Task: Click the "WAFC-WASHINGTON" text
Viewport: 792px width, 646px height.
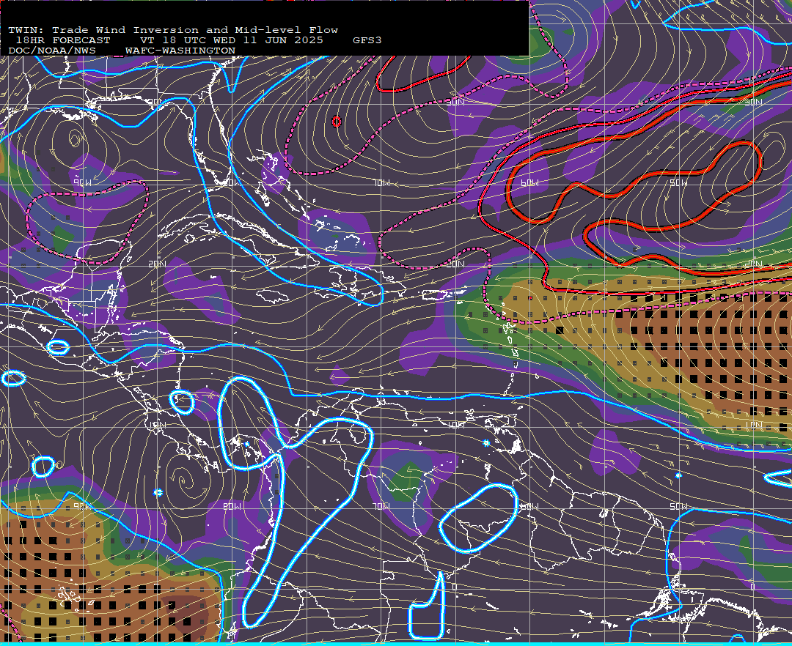Action: (180, 51)
